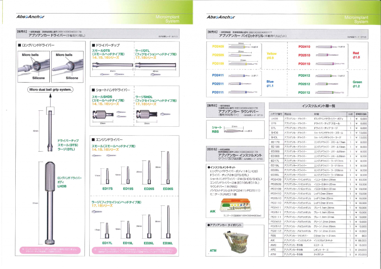
Task: Select the green 'ショート RBS' round bar label
Action: point(217,130)
